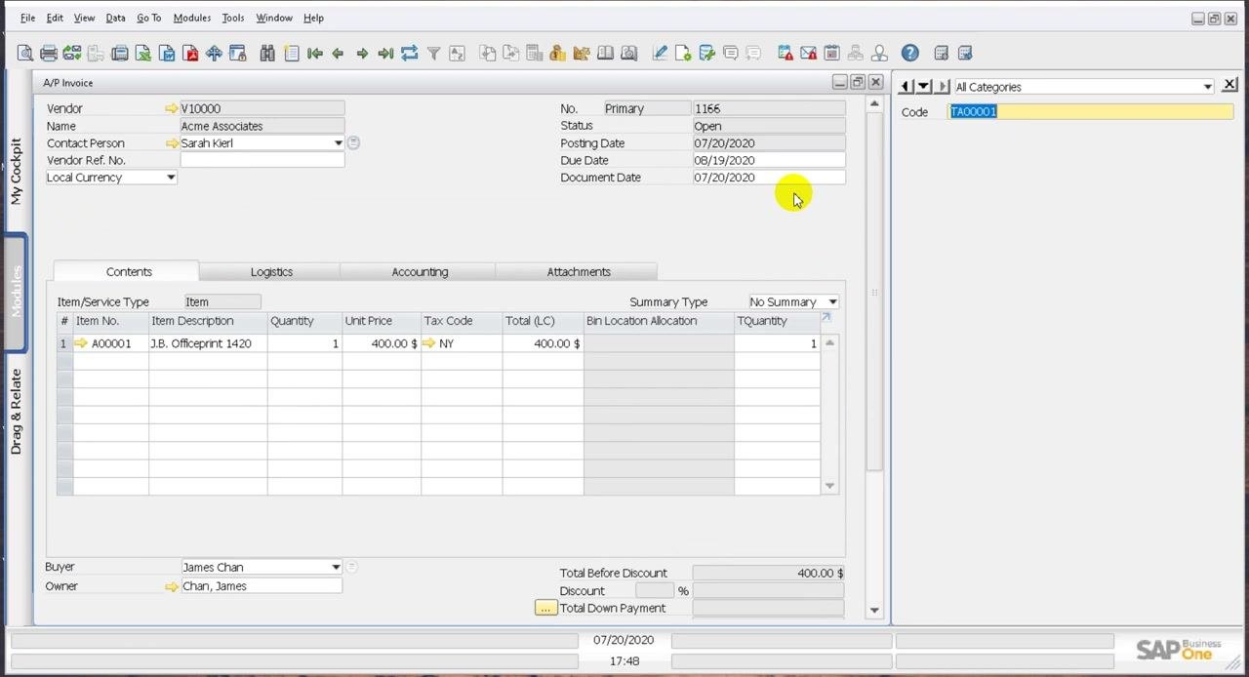Click the Print icon in toolbar

[48, 54]
